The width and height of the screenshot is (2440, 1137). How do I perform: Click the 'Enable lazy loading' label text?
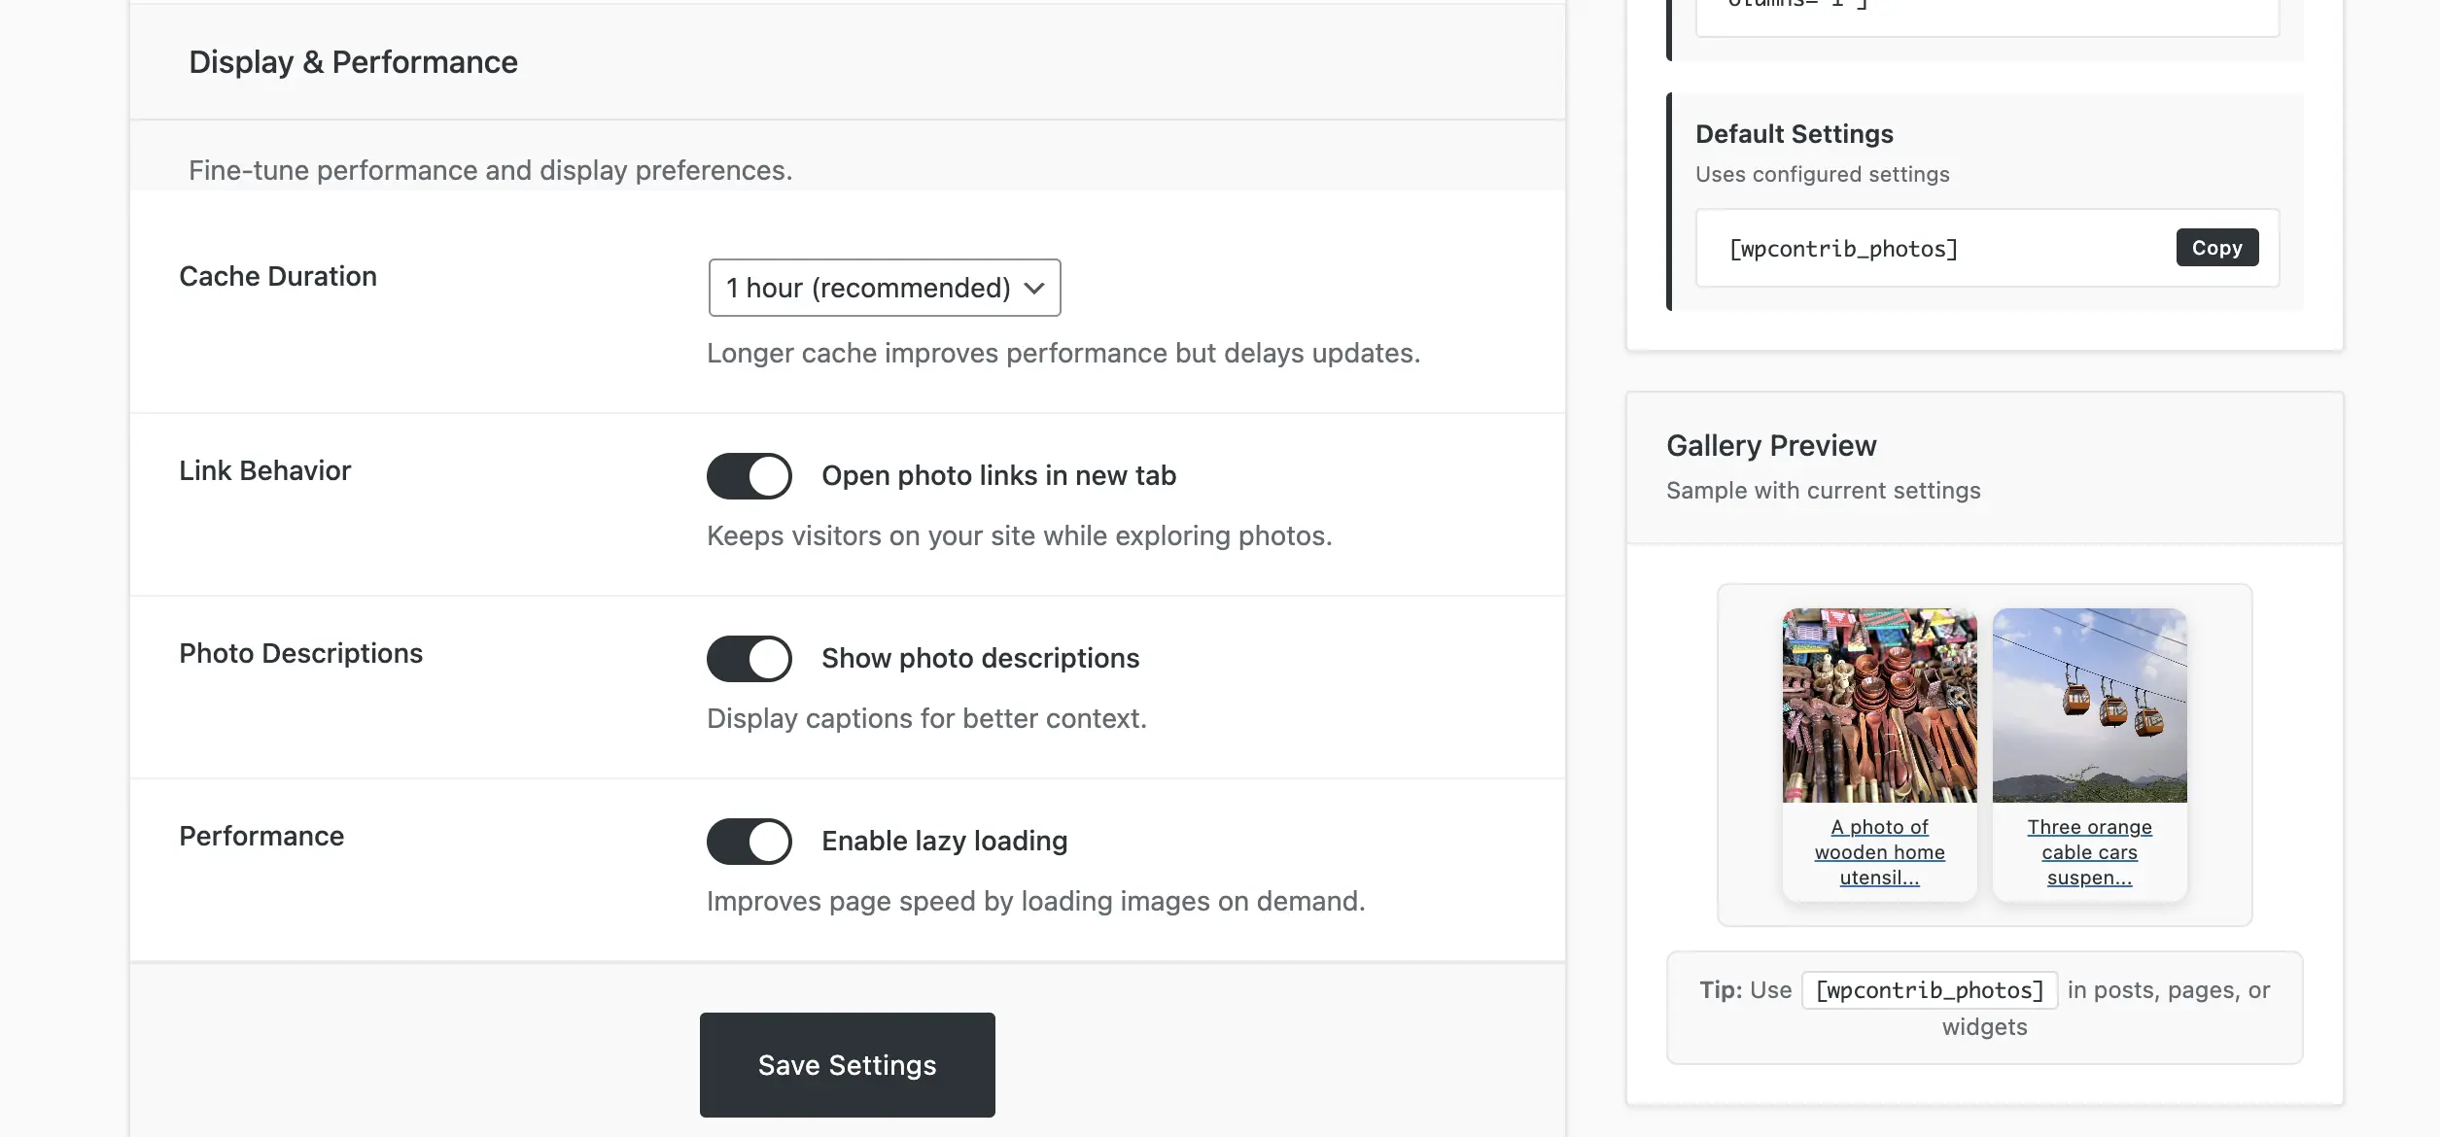point(944,842)
